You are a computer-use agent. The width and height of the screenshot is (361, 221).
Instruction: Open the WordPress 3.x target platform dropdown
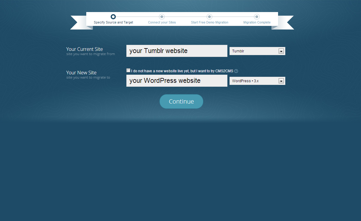tap(257, 81)
